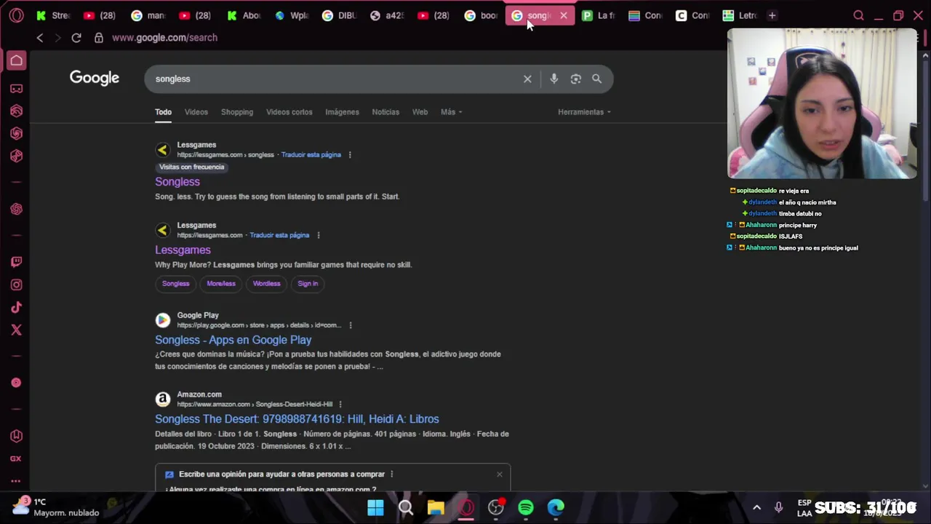Dismiss the Amazon opinion survey box
931x524 pixels.
[500, 475]
